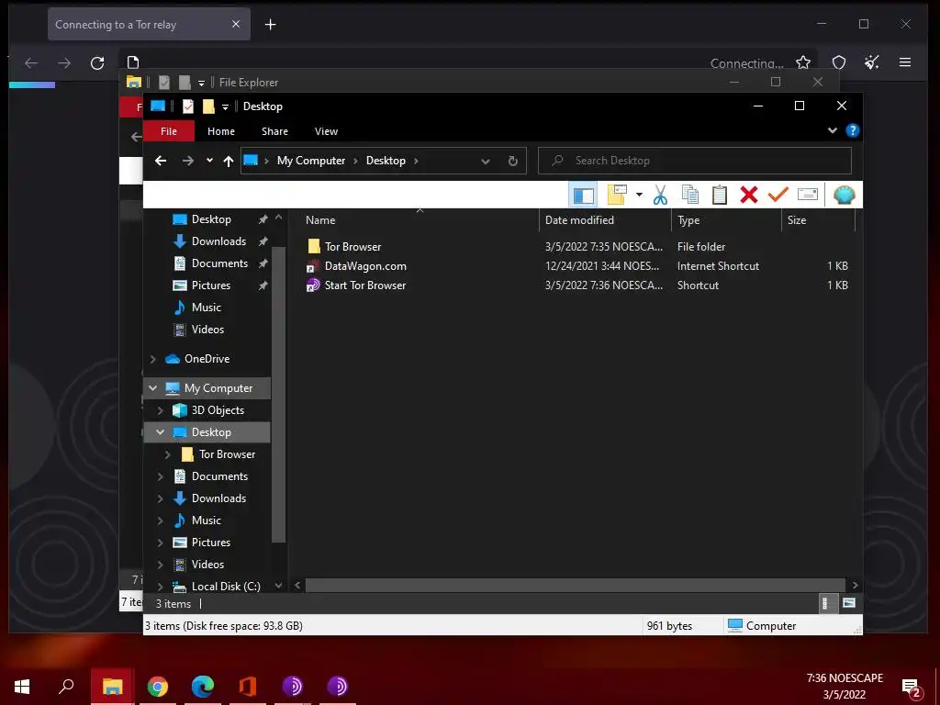Go forward in Desktop Explorer window

(188, 161)
